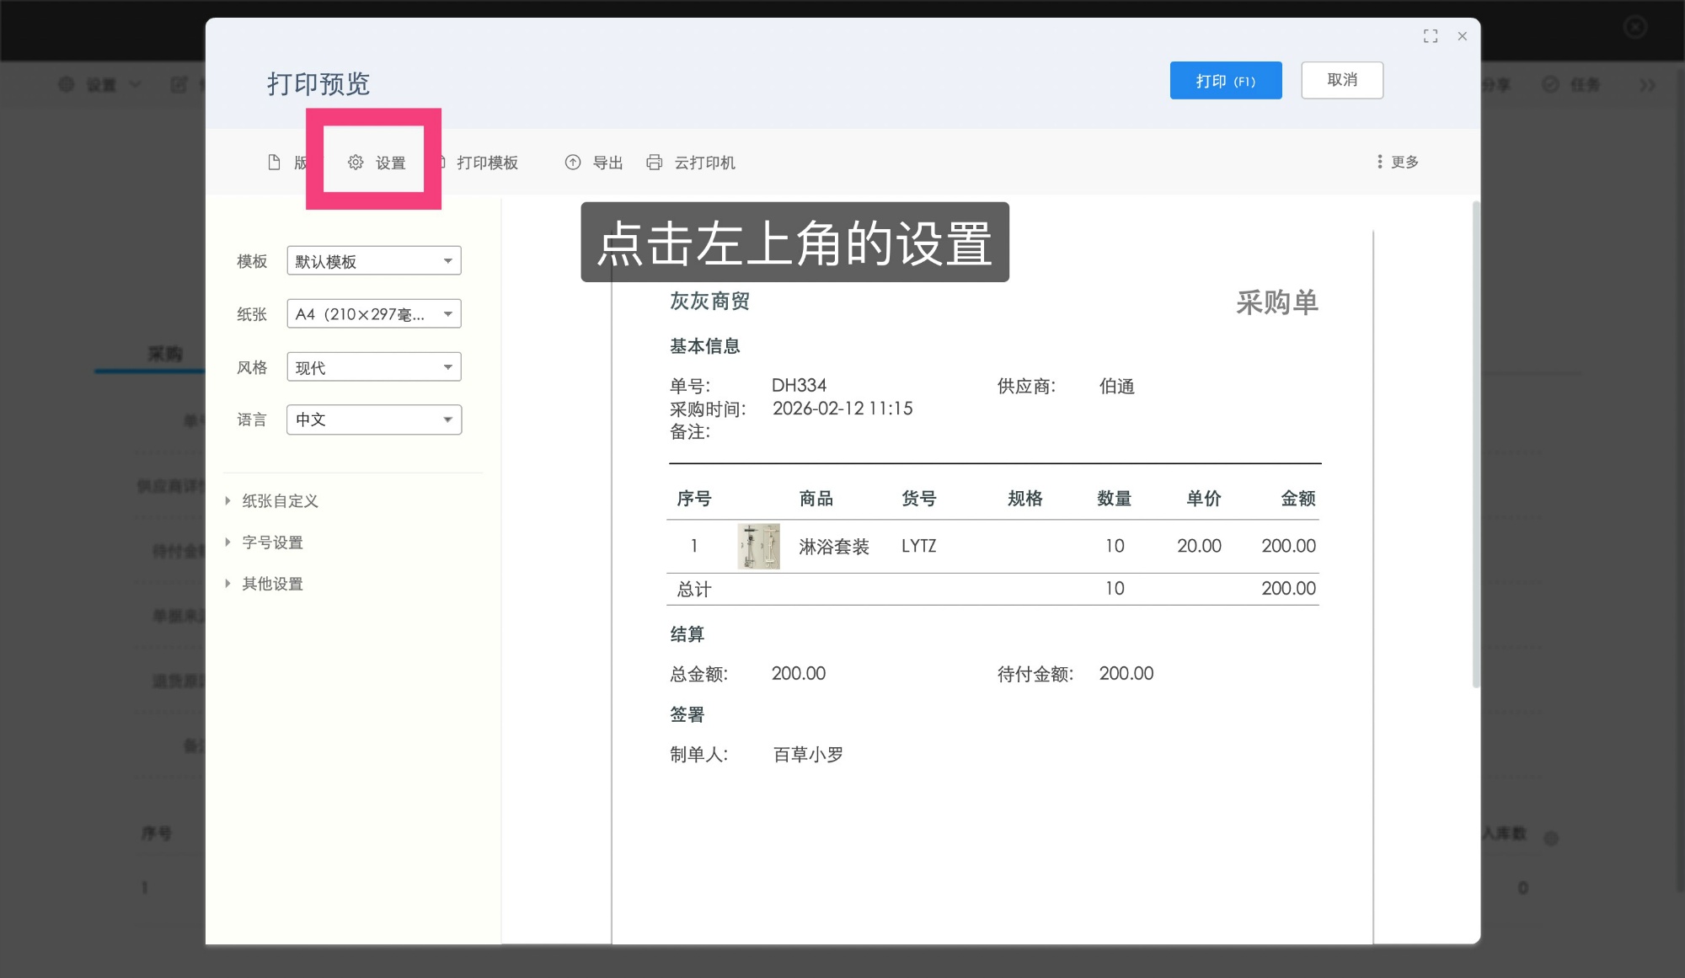Image resolution: width=1685 pixels, height=978 pixels.
Task: Expand the 其他设置 section
Action: (x=271, y=583)
